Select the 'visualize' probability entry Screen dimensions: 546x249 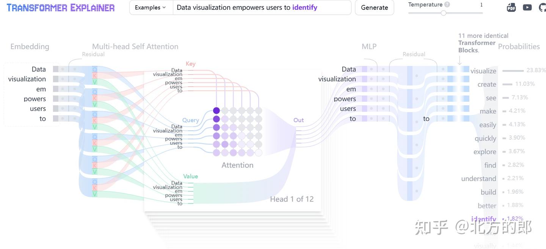pos(483,71)
